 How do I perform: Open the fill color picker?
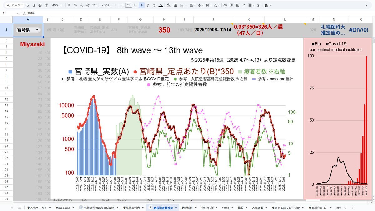tap(169, 5)
